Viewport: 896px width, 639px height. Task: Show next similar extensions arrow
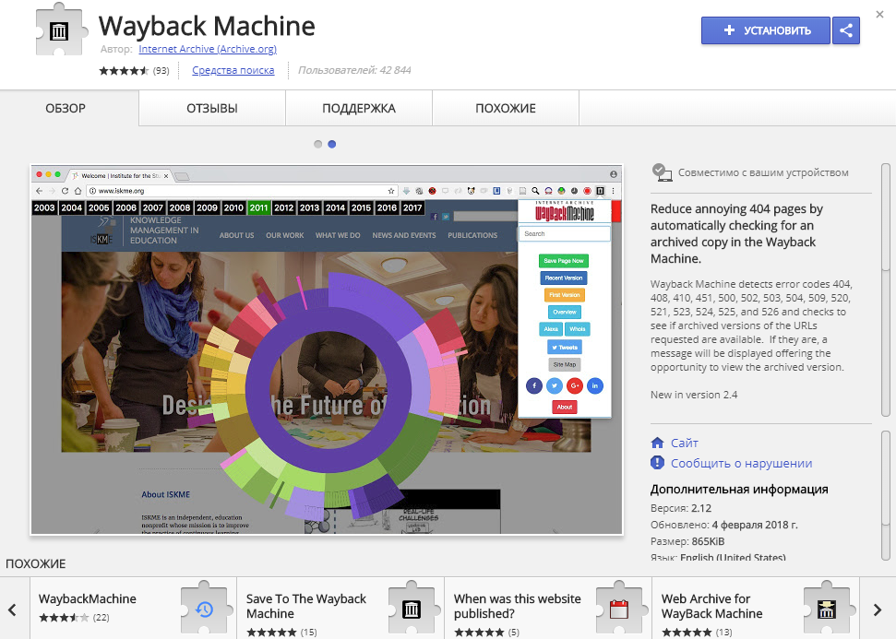(878, 609)
